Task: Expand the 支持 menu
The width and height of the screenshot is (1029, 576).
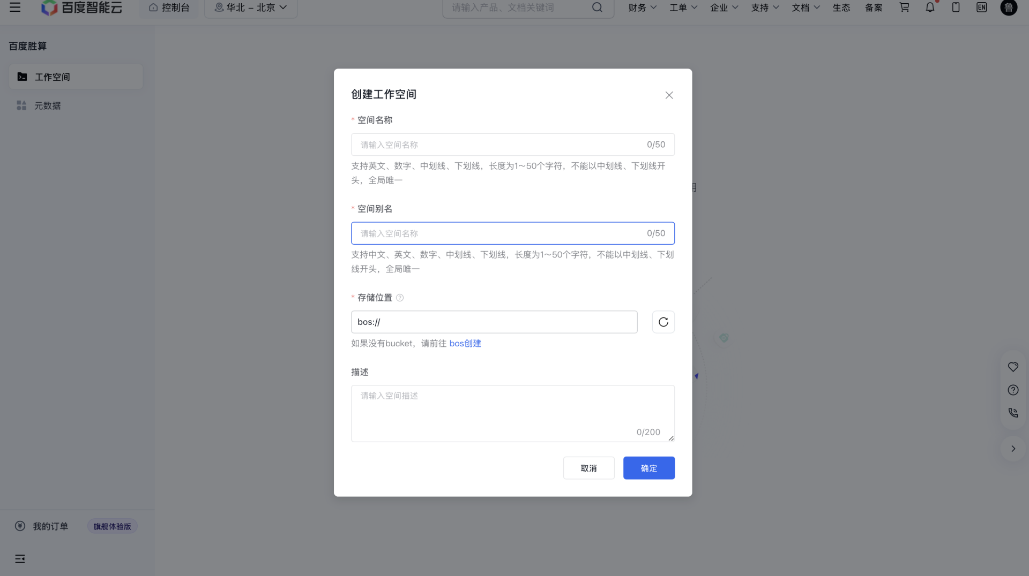Action: pos(765,7)
